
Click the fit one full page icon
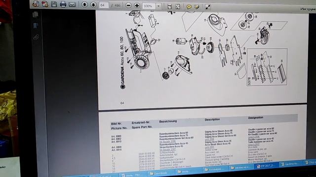pos(178,6)
